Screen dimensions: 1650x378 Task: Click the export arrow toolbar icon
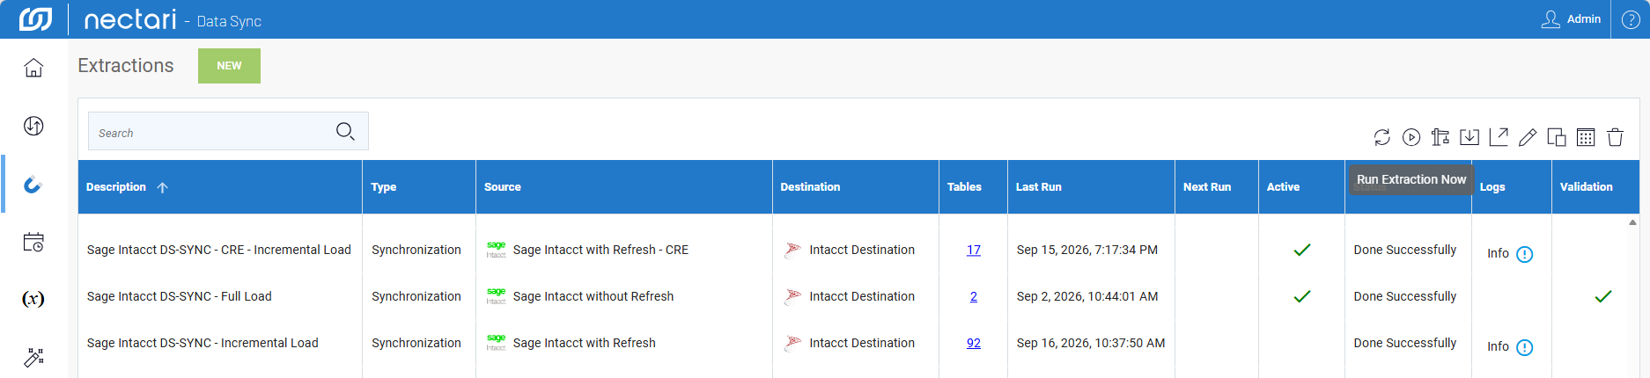1499,137
